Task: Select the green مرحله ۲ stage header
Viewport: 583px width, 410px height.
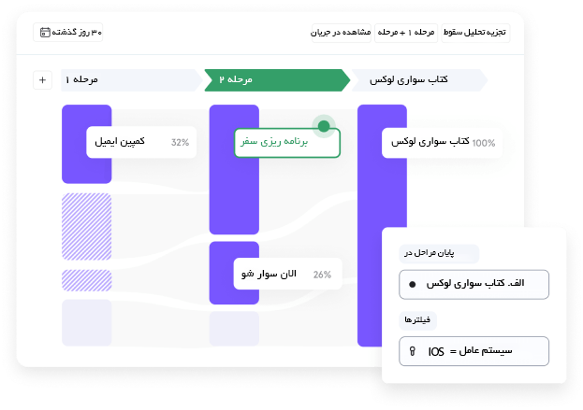Action: coord(277,79)
